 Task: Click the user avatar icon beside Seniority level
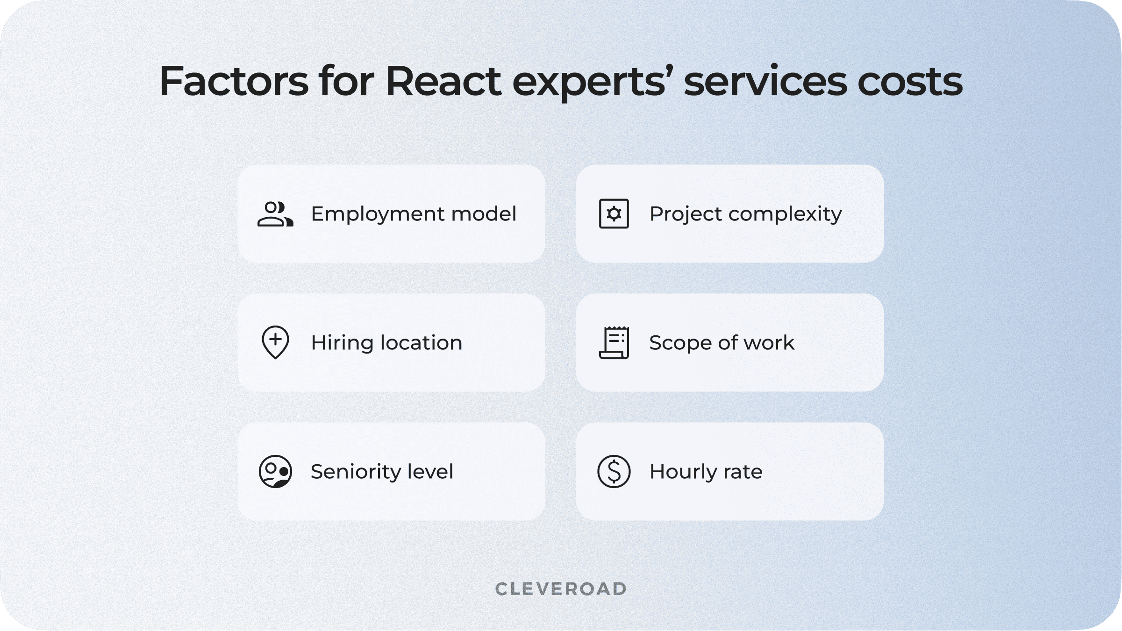coord(275,472)
